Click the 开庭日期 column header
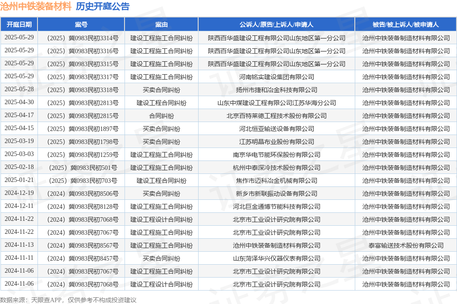 point(19,25)
